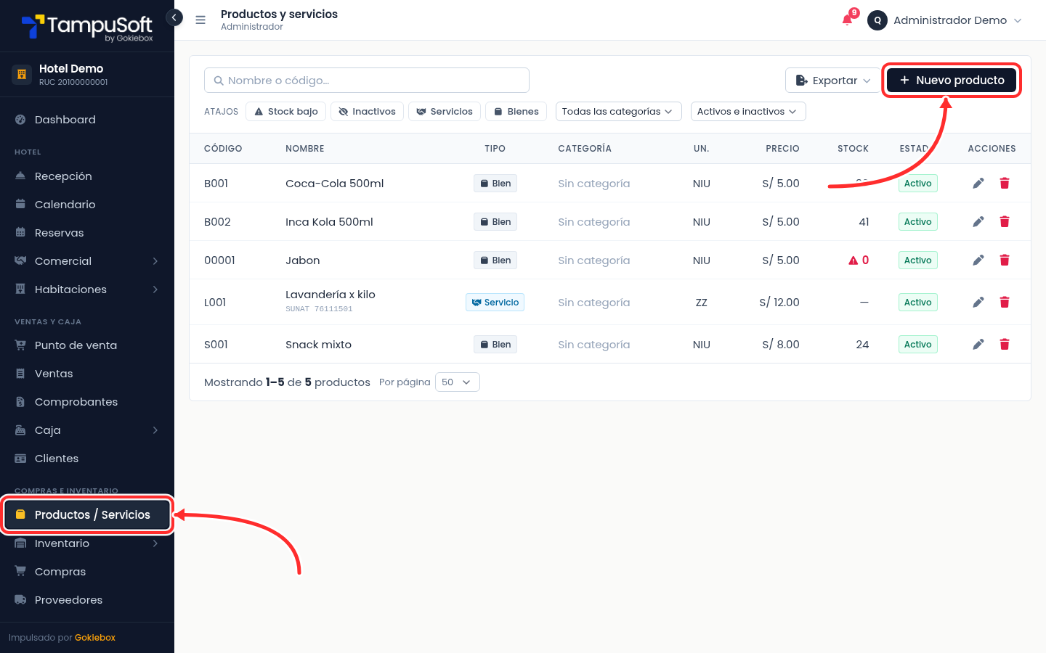Open Punto de venta
The height and width of the screenshot is (653, 1046).
pyautogui.click(x=87, y=345)
